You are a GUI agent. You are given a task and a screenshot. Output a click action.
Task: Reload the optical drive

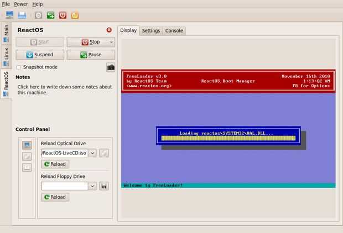55,164
